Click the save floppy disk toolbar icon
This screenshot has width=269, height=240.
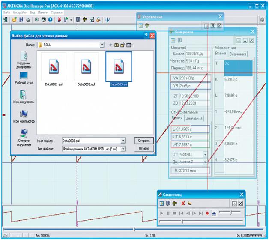(x=21, y=20)
